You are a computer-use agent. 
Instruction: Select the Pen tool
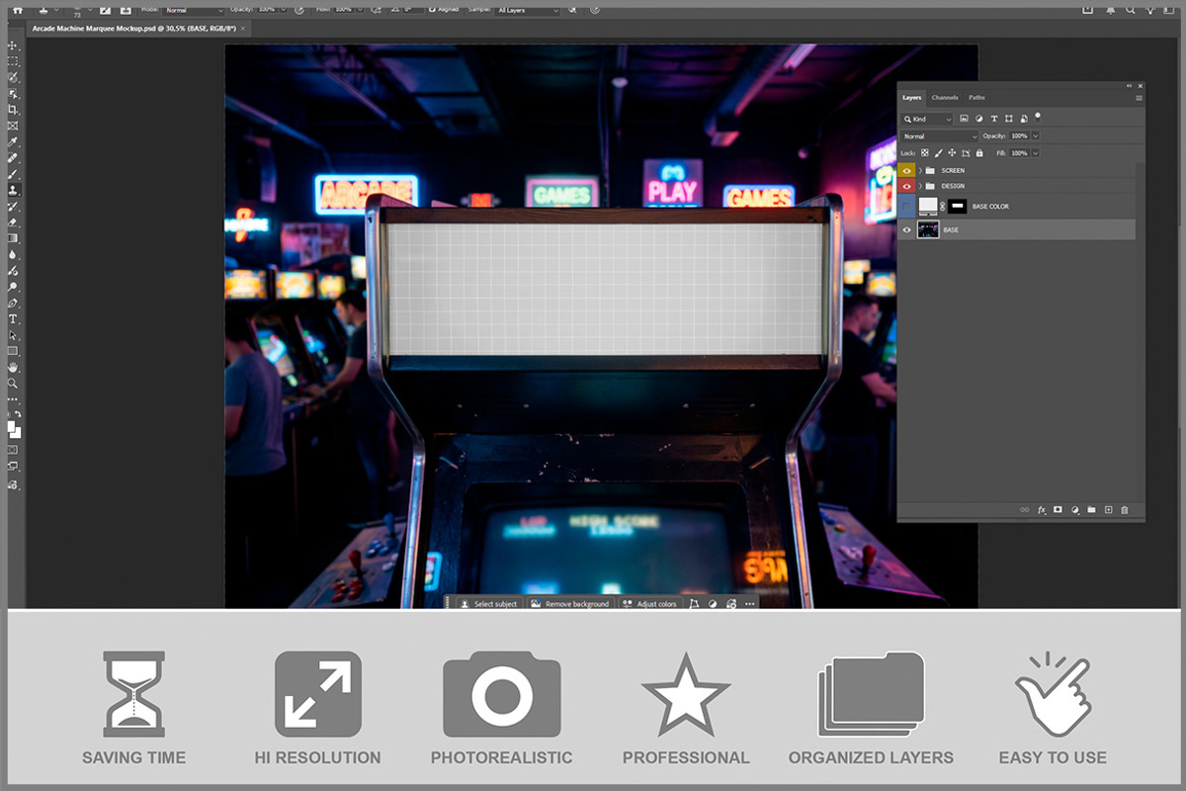click(14, 303)
